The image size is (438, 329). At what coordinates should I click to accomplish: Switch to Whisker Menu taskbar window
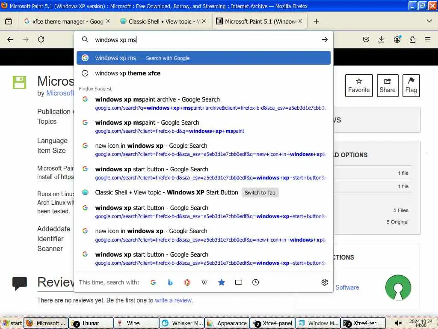coord(182,323)
